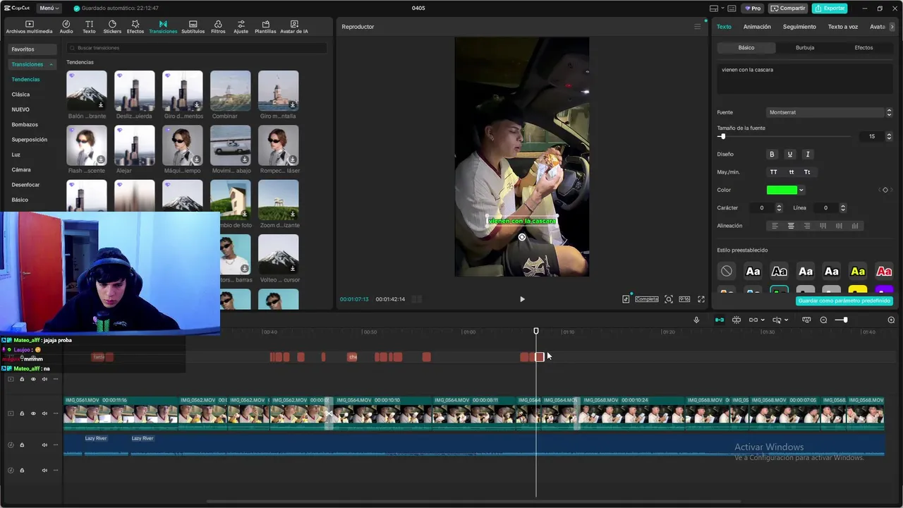Select the Clásica transitions category
This screenshot has height=508, width=903.
pos(20,95)
